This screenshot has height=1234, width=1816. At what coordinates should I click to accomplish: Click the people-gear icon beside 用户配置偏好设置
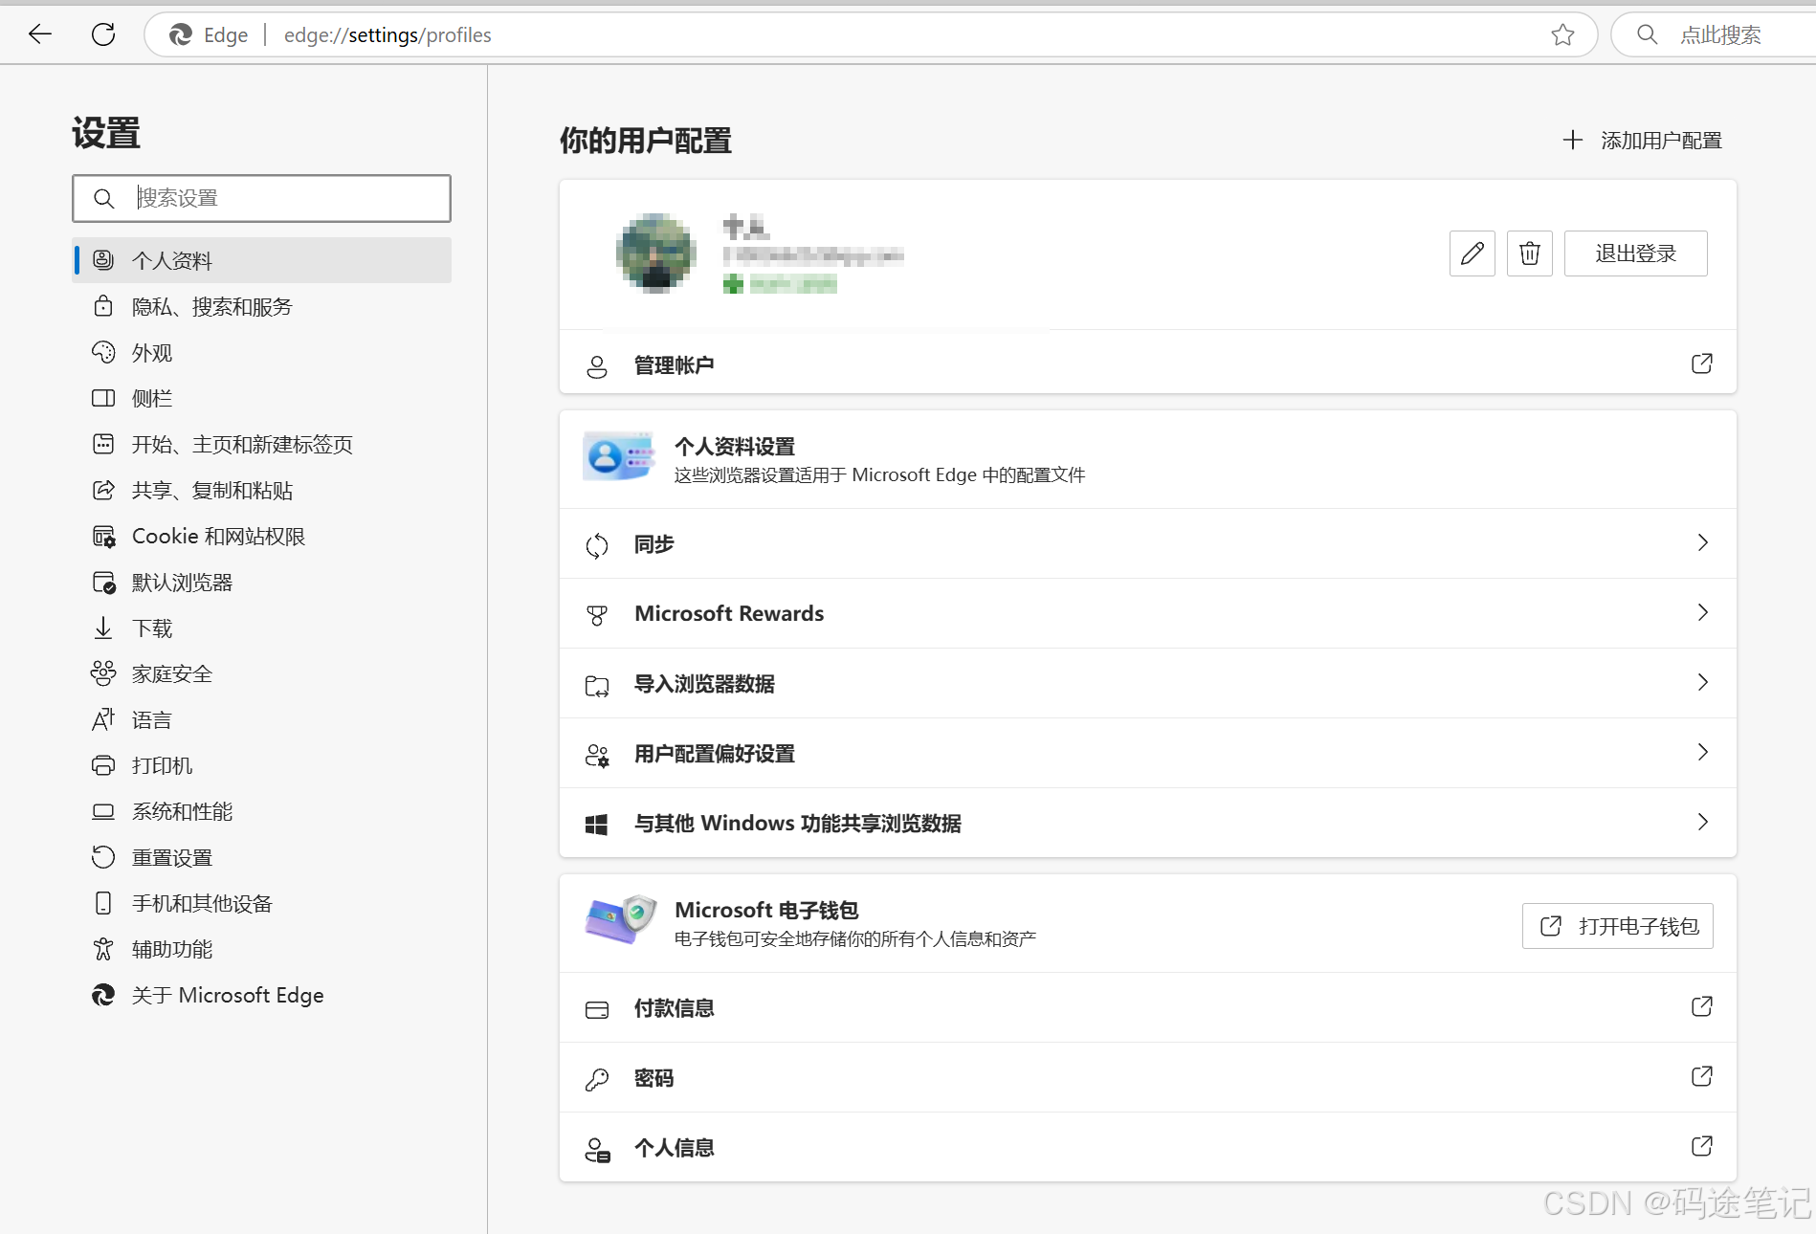[x=597, y=756]
